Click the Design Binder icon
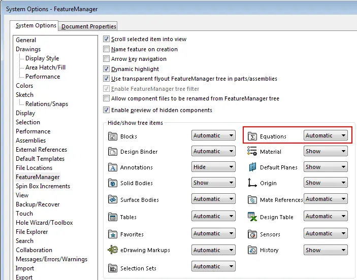The image size is (357, 280). 112,152
